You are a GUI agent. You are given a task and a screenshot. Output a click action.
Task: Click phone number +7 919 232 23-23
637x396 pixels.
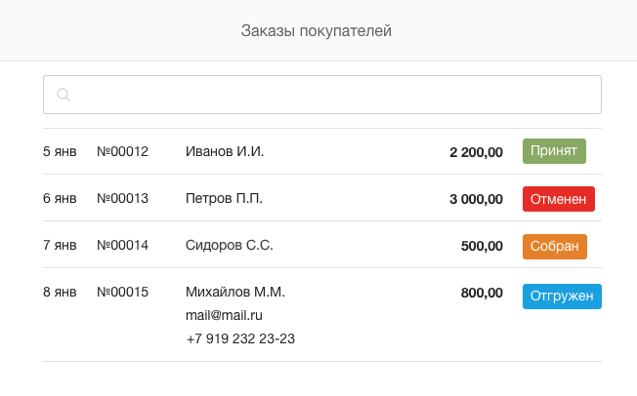tap(240, 338)
